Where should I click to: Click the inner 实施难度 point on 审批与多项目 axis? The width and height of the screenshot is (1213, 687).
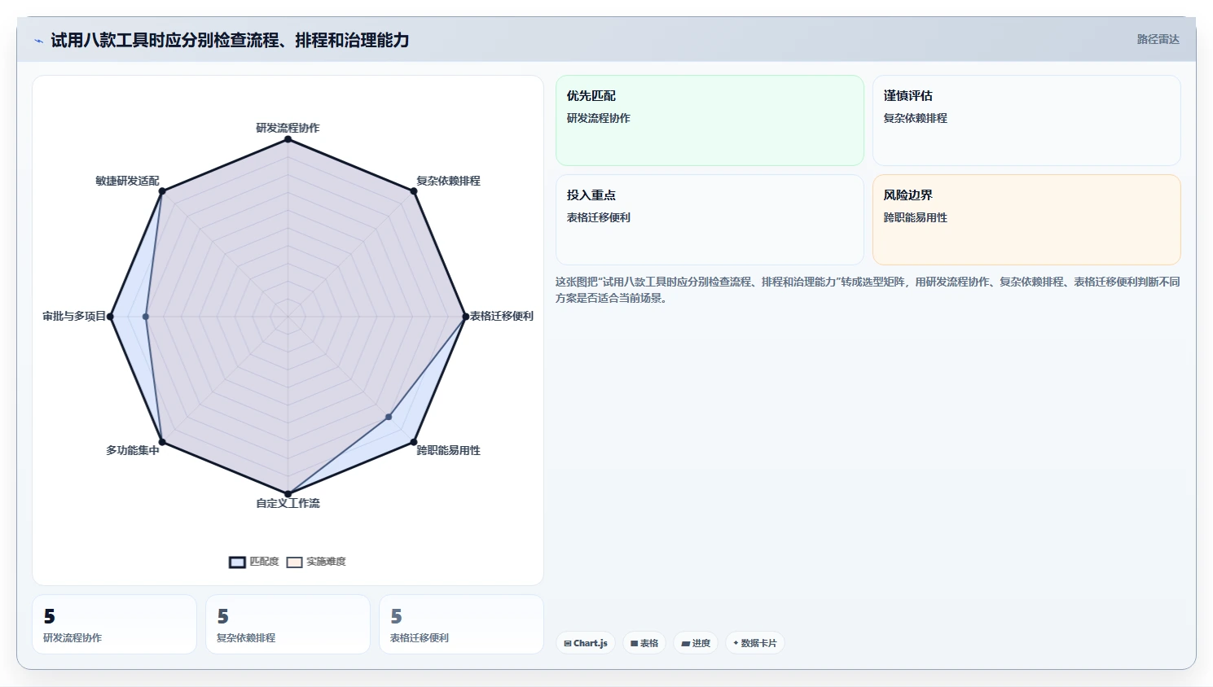[x=146, y=317]
